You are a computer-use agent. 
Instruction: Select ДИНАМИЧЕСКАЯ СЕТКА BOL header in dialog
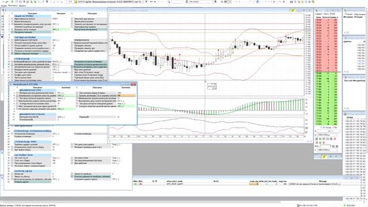click(x=37, y=114)
